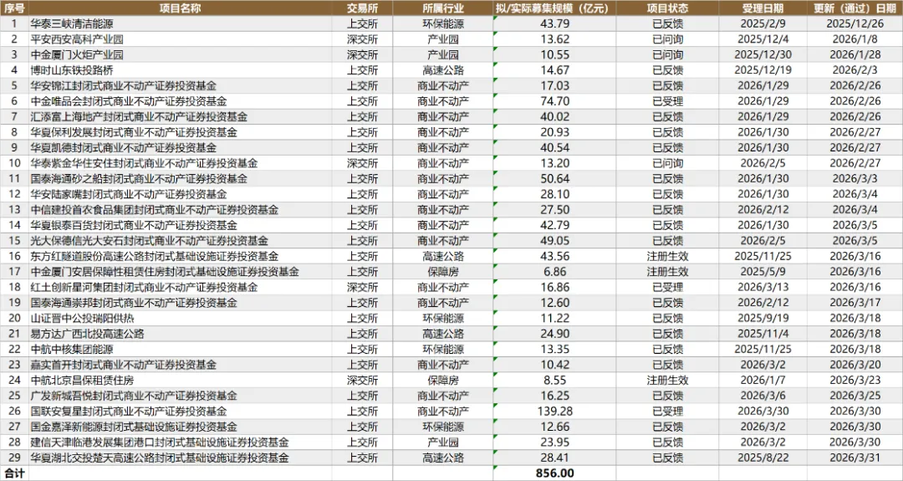This screenshot has width=903, height=481.
Task: Click the cell 山证晋中公投瑞阳供热
Action: [181, 318]
